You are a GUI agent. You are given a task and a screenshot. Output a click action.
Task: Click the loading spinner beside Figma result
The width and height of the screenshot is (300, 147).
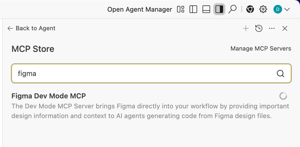[283, 96]
